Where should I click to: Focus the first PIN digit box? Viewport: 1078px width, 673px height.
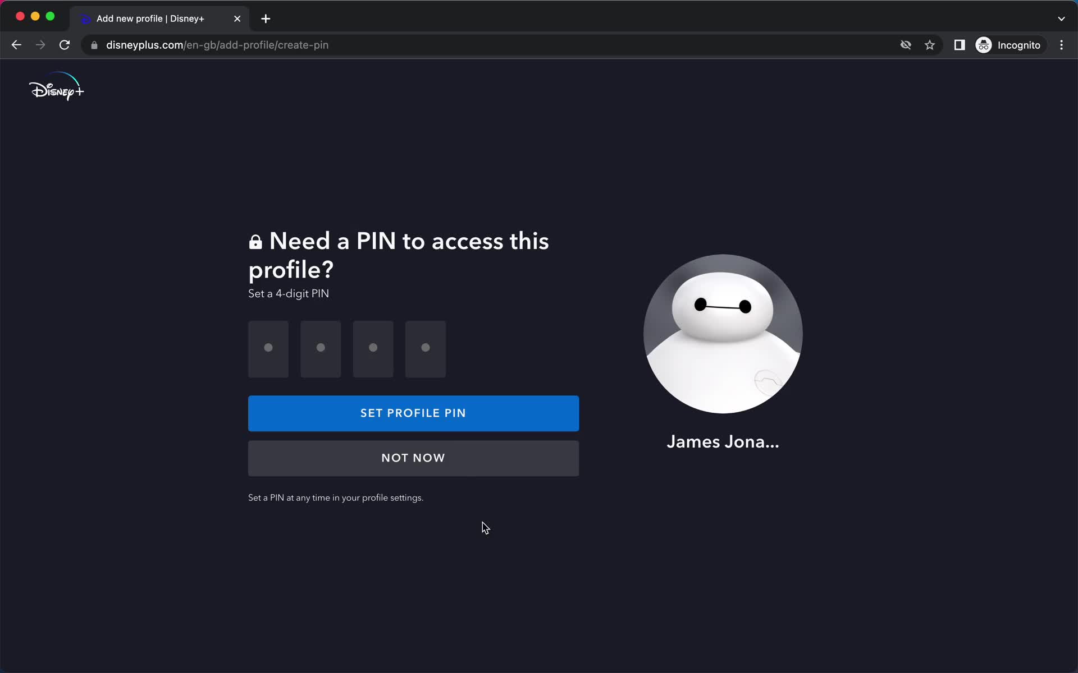point(268,349)
